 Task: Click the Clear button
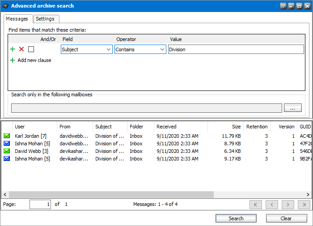coord(286,218)
